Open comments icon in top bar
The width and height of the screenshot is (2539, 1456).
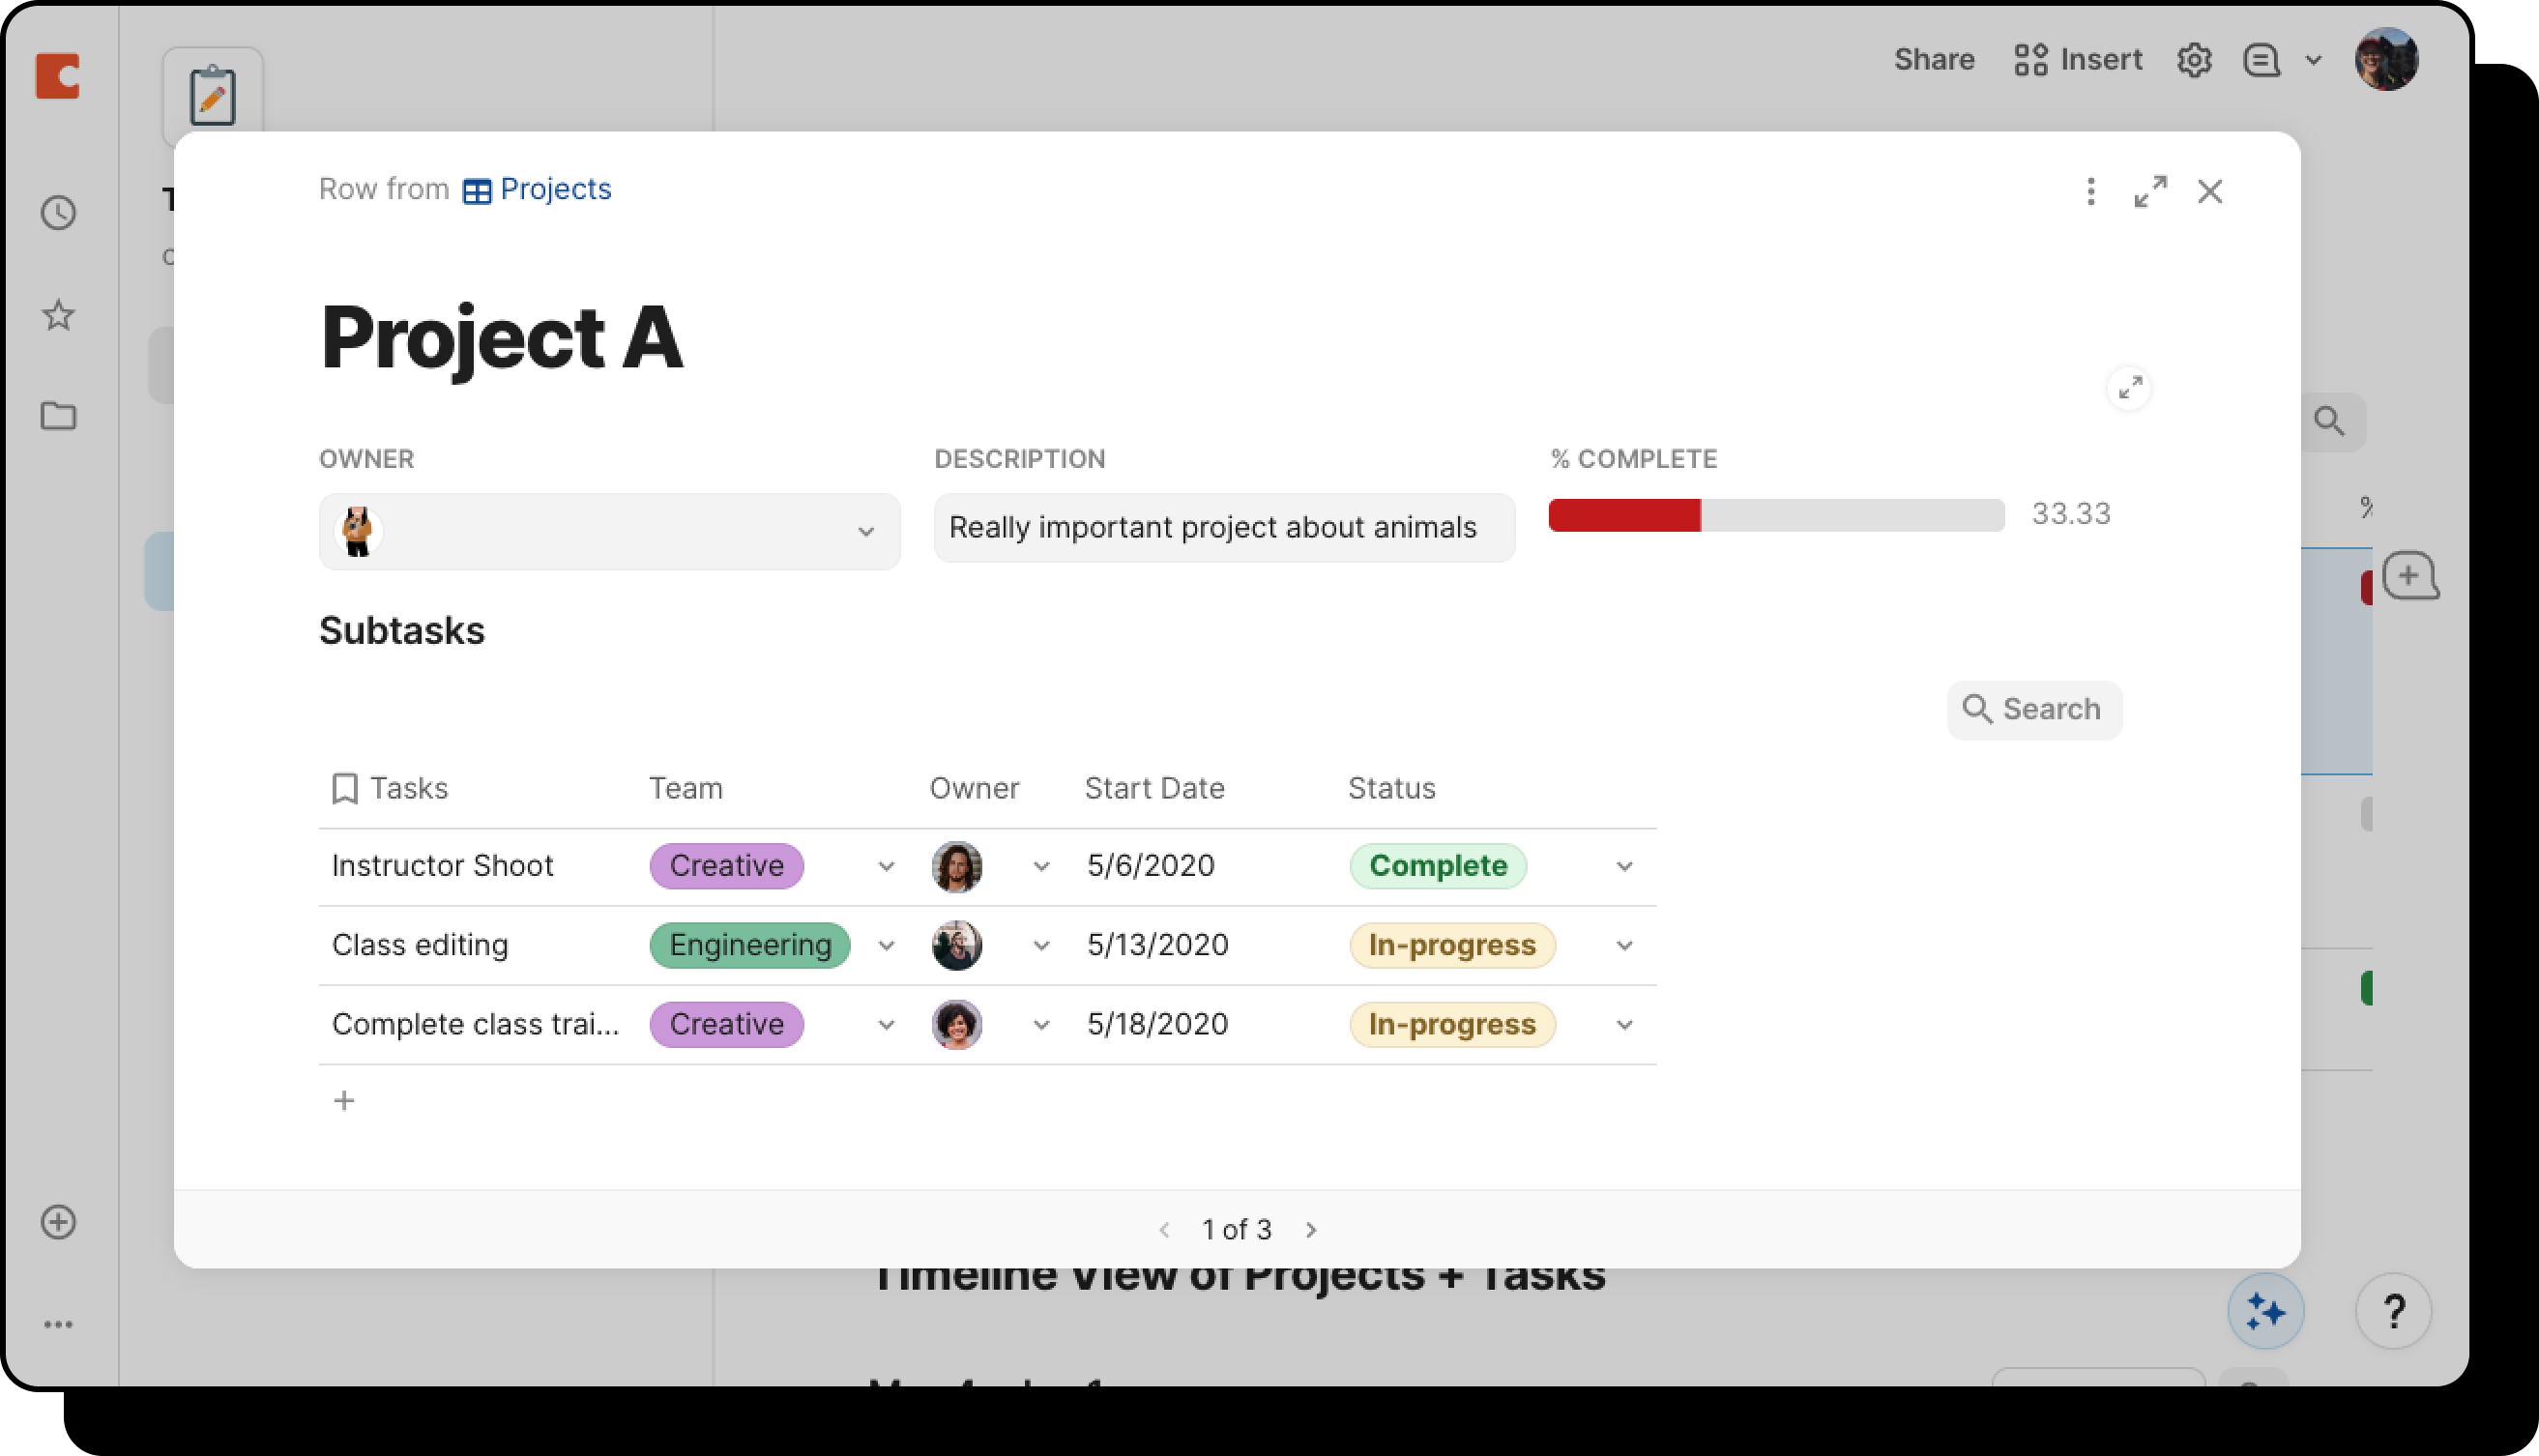coord(2260,60)
